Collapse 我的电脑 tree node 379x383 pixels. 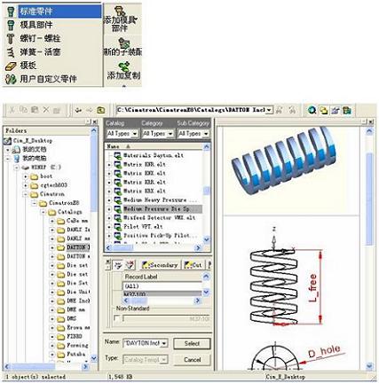tap(8, 159)
